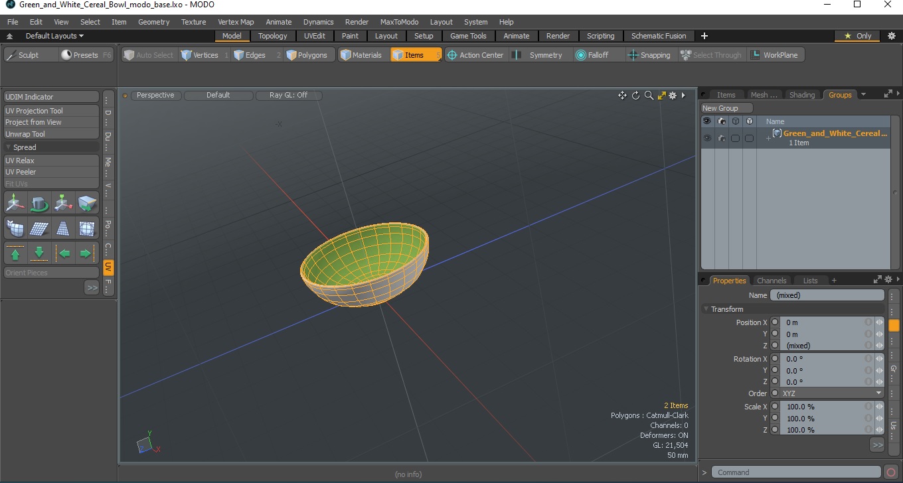Expand the Green_and_White_Cereal group plus sign

pos(768,138)
